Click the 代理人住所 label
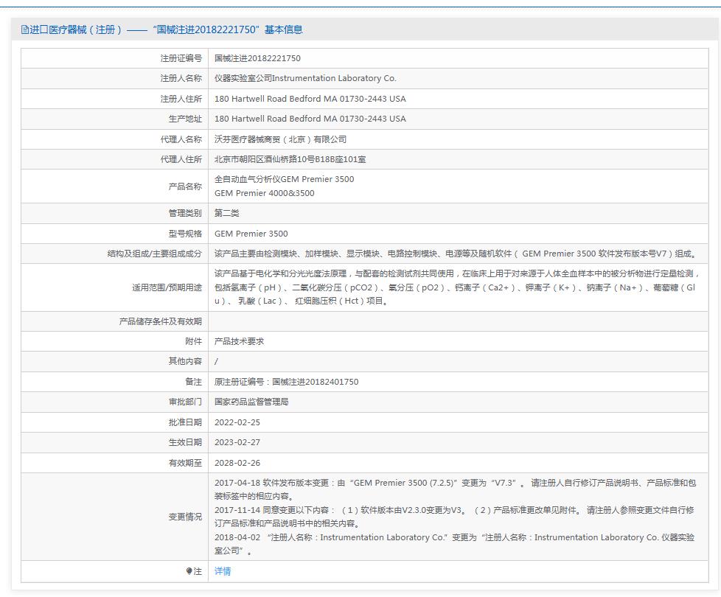 [181, 159]
